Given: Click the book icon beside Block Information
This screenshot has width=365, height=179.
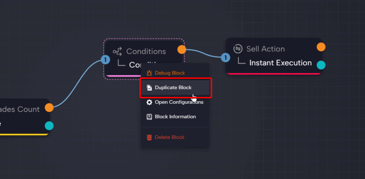Looking at the screenshot, I should [149, 117].
